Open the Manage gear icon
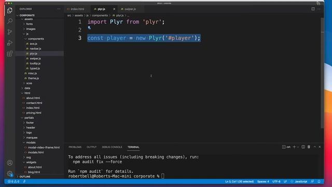Viewport: 332px width, 187px height. [x=10, y=173]
